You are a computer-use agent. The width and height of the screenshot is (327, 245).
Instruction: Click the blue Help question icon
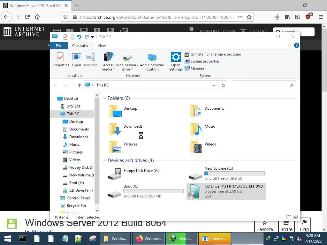[297, 45]
